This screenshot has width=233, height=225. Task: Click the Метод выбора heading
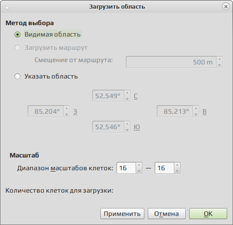[30, 23]
